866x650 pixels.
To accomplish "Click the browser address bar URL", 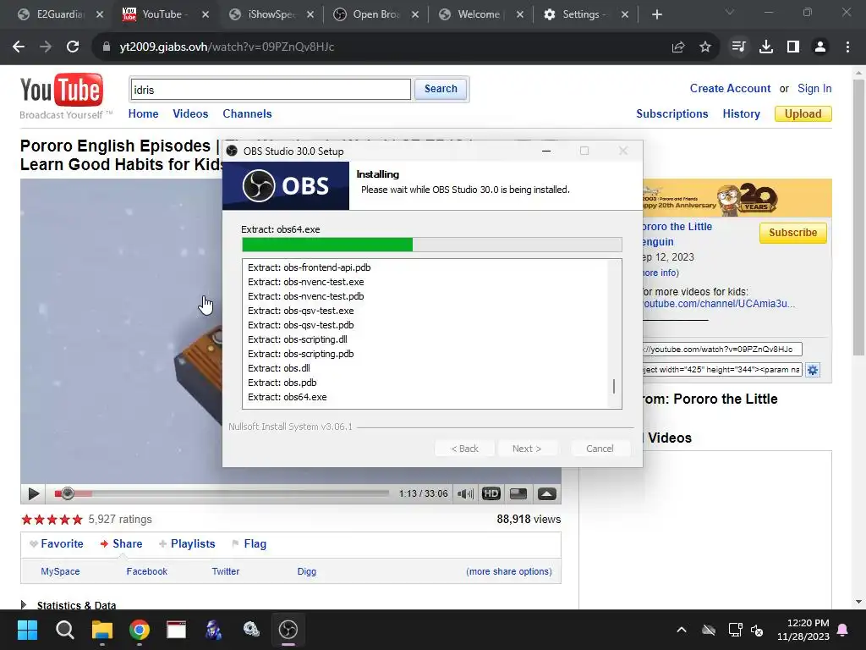I will (x=227, y=47).
